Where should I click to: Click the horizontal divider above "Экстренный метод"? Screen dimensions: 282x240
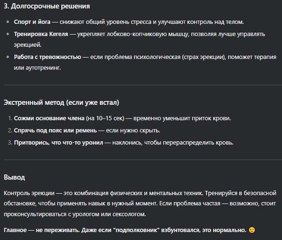143,85
